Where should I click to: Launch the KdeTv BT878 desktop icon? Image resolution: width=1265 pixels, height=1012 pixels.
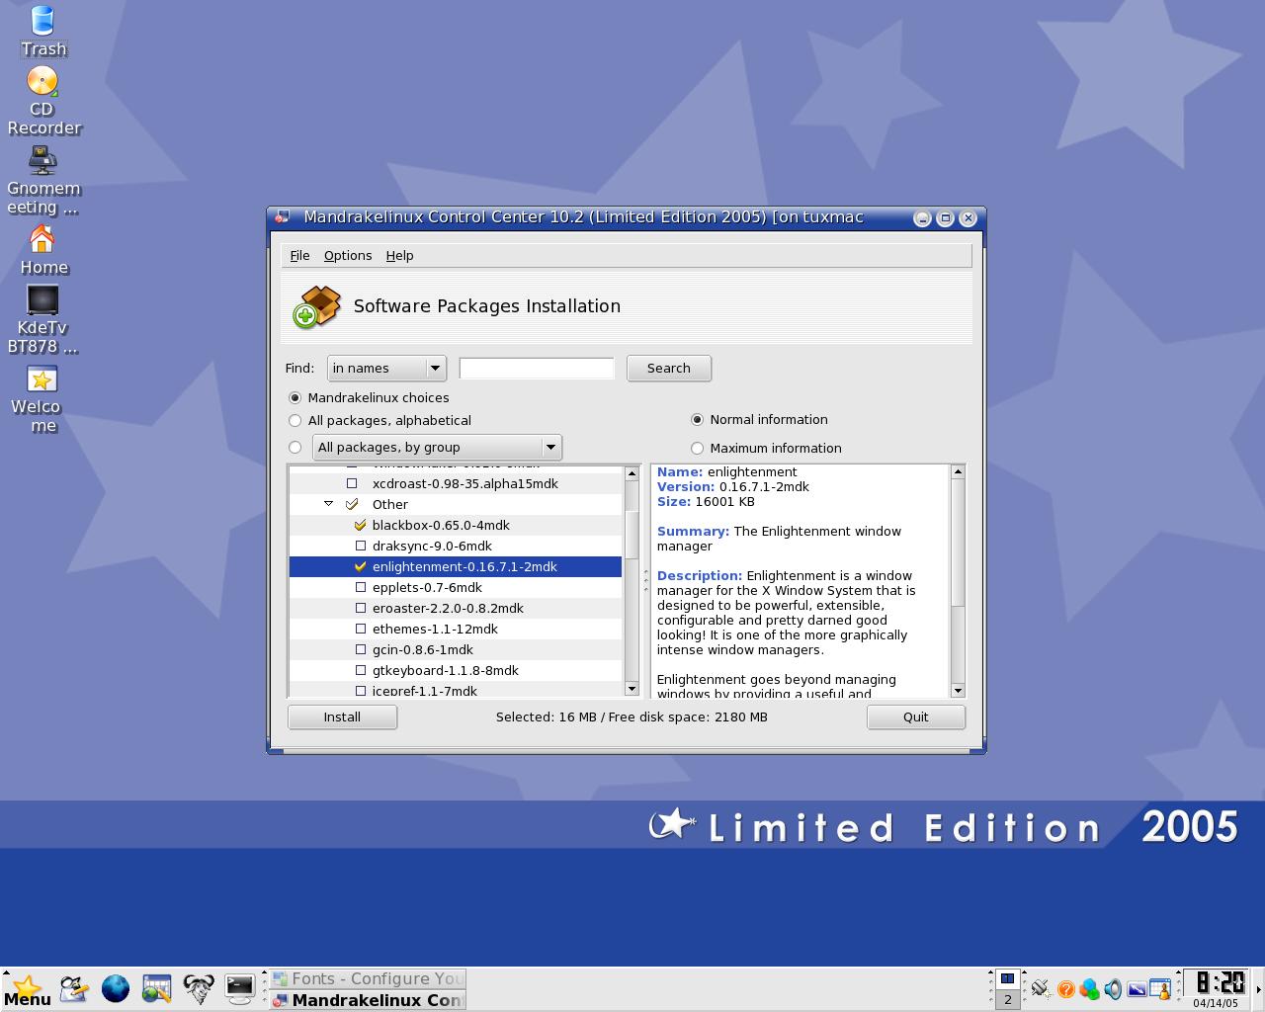[x=42, y=320]
